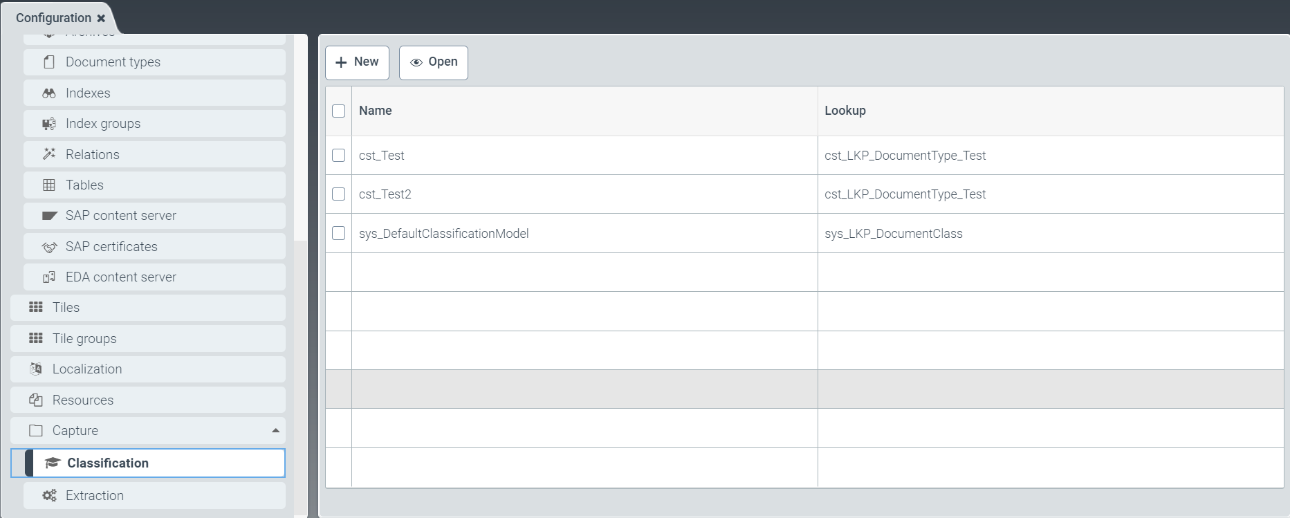Viewport: 1290px width, 518px height.
Task: Tick the checkbox for cst_Test row
Action: click(338, 156)
